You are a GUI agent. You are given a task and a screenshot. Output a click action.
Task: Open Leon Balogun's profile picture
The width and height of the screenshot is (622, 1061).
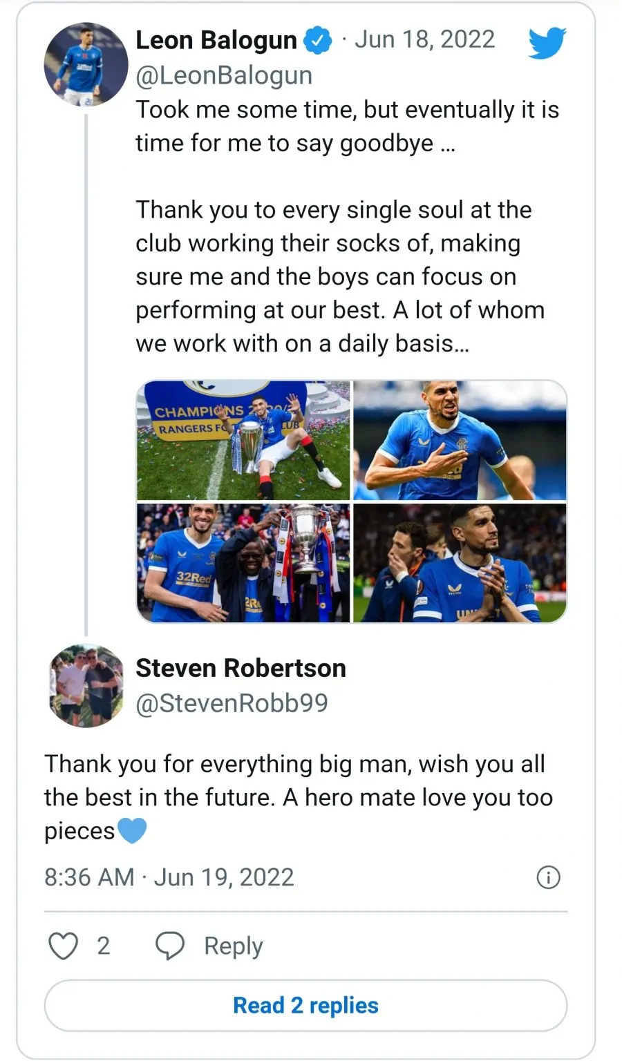[86, 65]
